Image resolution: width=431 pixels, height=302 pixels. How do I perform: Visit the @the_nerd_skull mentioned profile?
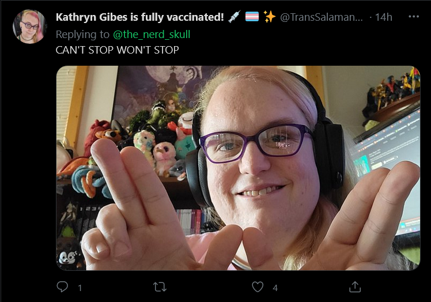click(x=152, y=35)
